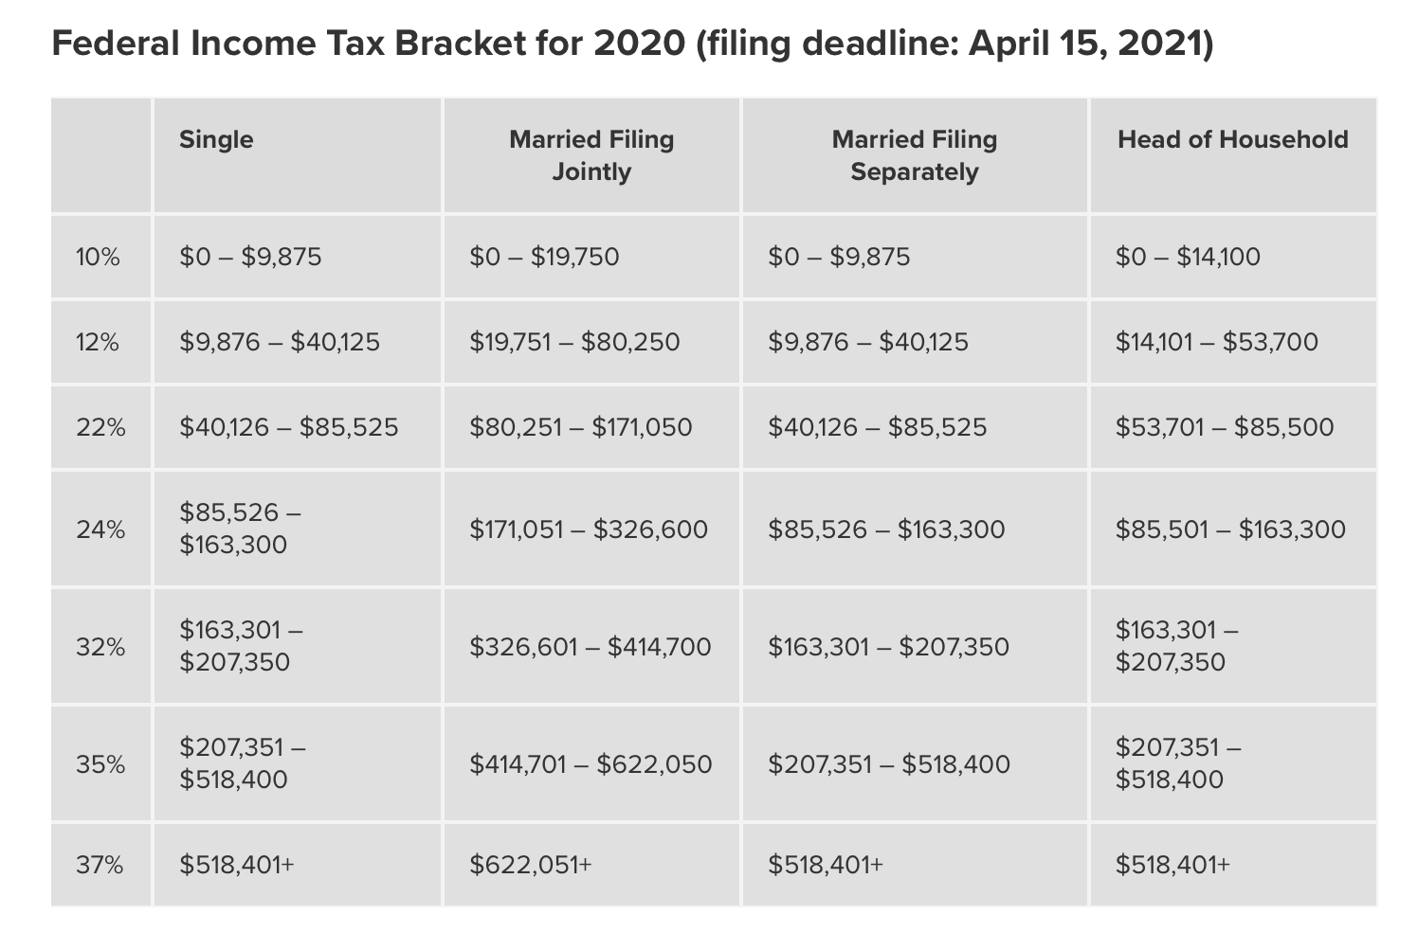This screenshot has height=932, width=1418.
Task: Click the 32% row label
Action: pyautogui.click(x=100, y=646)
